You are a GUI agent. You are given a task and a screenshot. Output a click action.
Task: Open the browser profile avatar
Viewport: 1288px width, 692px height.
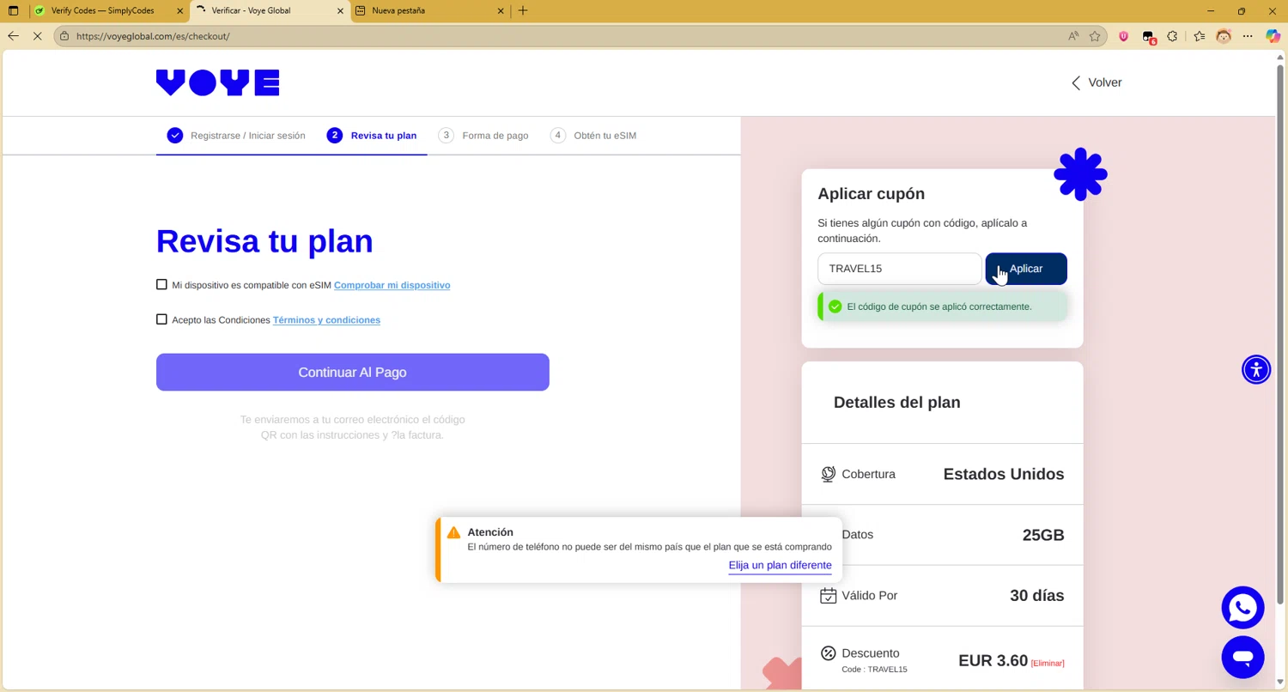click(1224, 36)
